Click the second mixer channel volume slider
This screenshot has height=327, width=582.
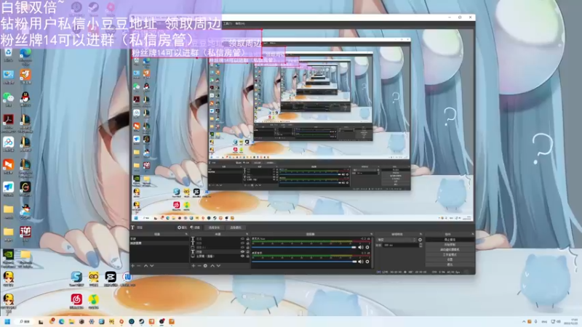pos(304,262)
